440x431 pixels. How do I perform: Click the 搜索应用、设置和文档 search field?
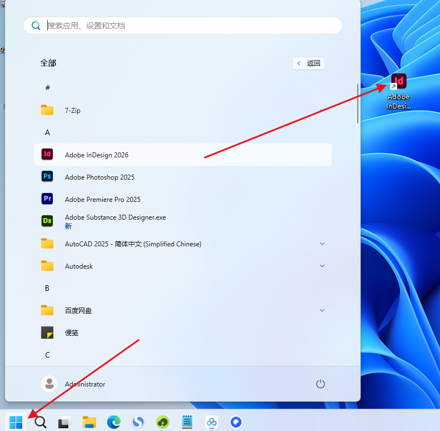tap(183, 26)
